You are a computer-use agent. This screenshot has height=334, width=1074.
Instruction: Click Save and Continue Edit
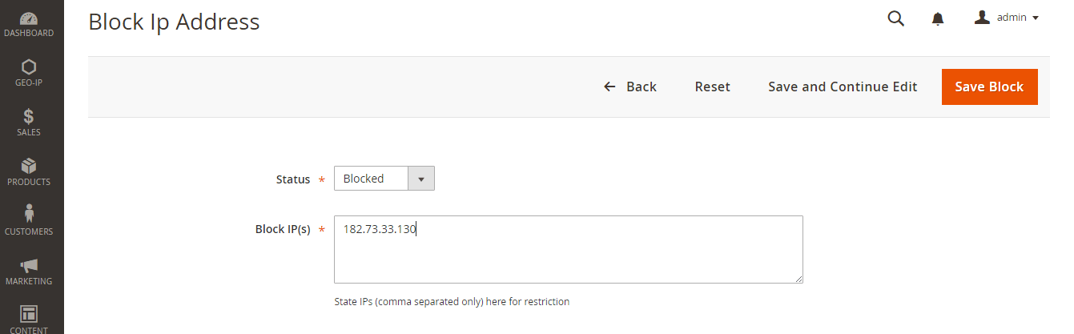(x=843, y=87)
